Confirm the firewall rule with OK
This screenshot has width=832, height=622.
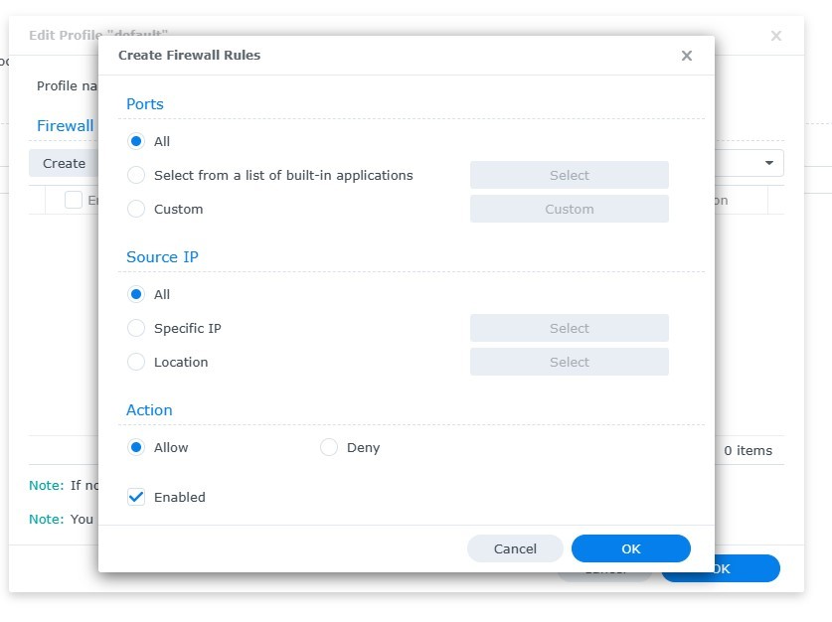tap(630, 548)
